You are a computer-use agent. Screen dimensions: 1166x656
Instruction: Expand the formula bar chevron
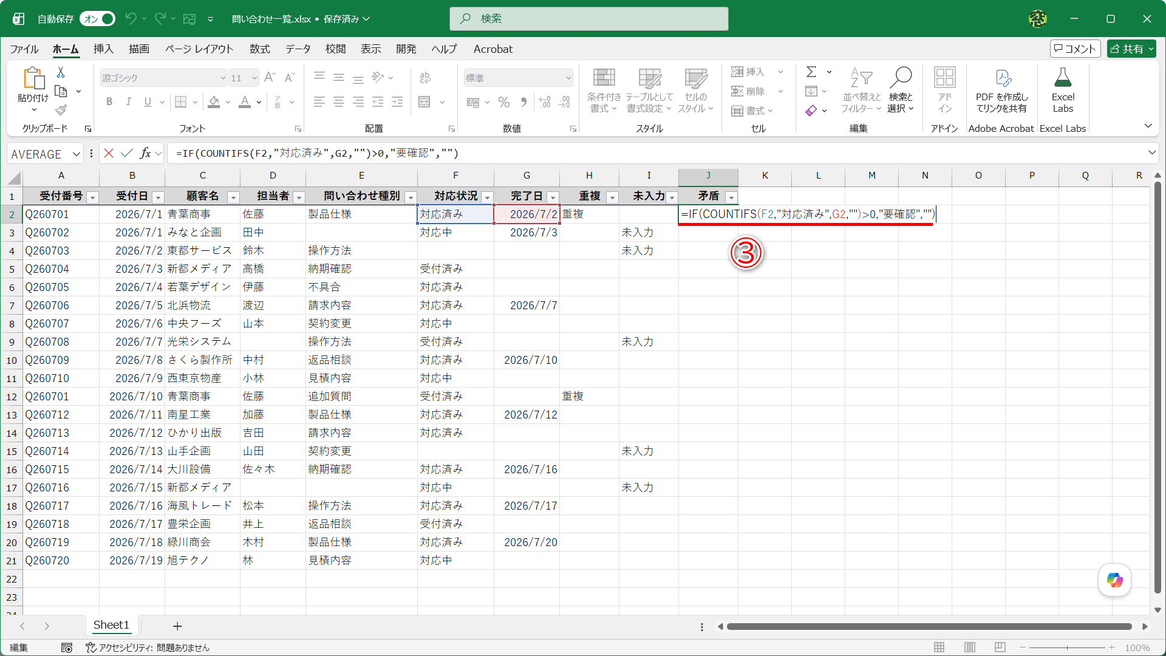coord(1151,152)
